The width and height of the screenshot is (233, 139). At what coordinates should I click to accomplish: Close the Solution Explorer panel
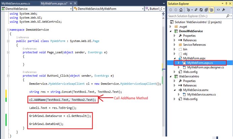[230, 3]
